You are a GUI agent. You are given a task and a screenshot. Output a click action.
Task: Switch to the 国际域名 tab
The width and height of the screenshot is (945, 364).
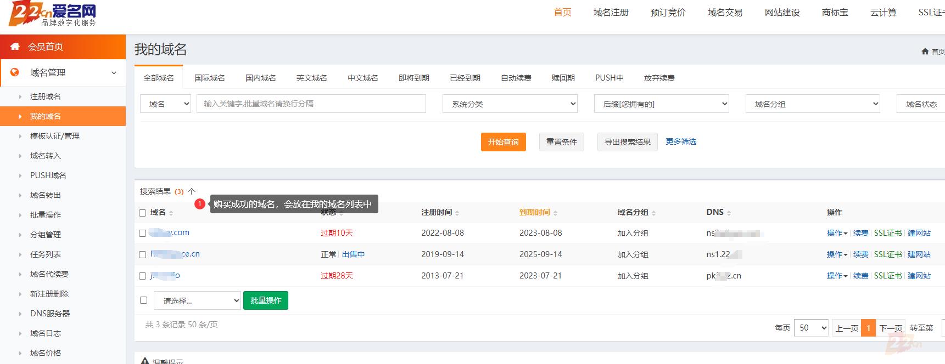(210, 78)
